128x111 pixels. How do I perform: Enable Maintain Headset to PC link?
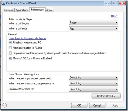pyautogui.click(x=10, y=48)
